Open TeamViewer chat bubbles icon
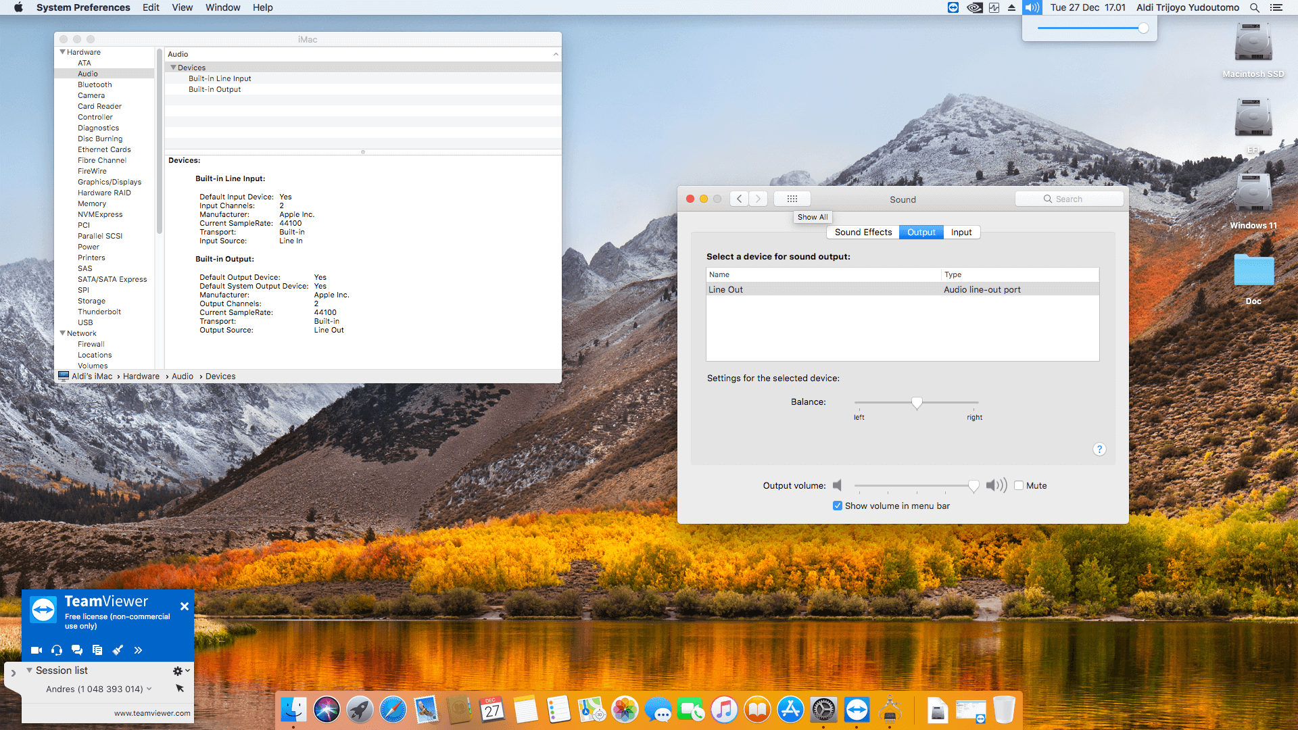This screenshot has height=730, width=1298. point(77,650)
